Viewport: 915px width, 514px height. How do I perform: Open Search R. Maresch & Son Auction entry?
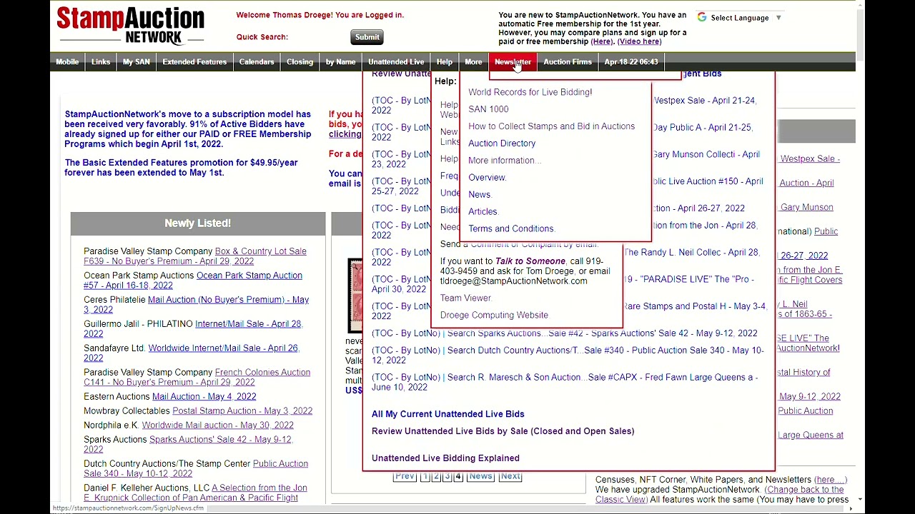[x=564, y=383]
